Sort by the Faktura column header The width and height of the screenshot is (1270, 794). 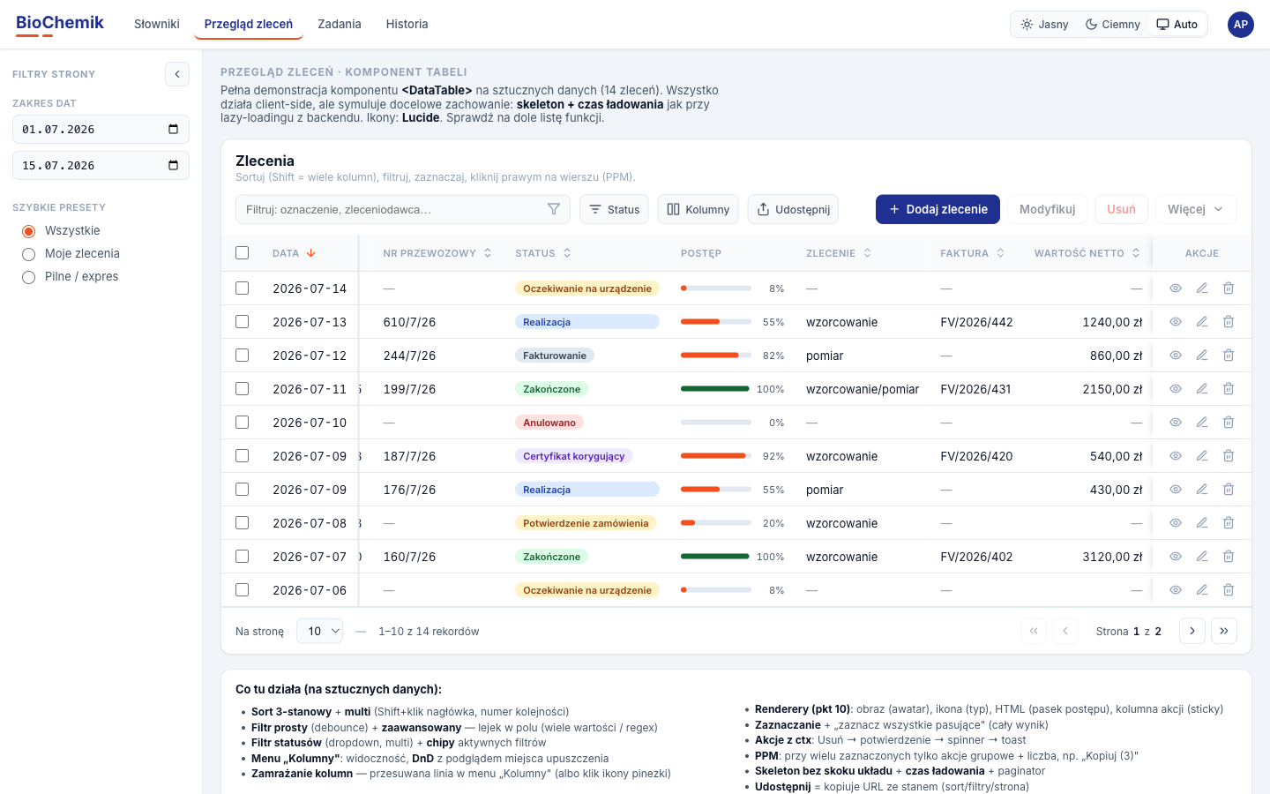click(x=972, y=253)
